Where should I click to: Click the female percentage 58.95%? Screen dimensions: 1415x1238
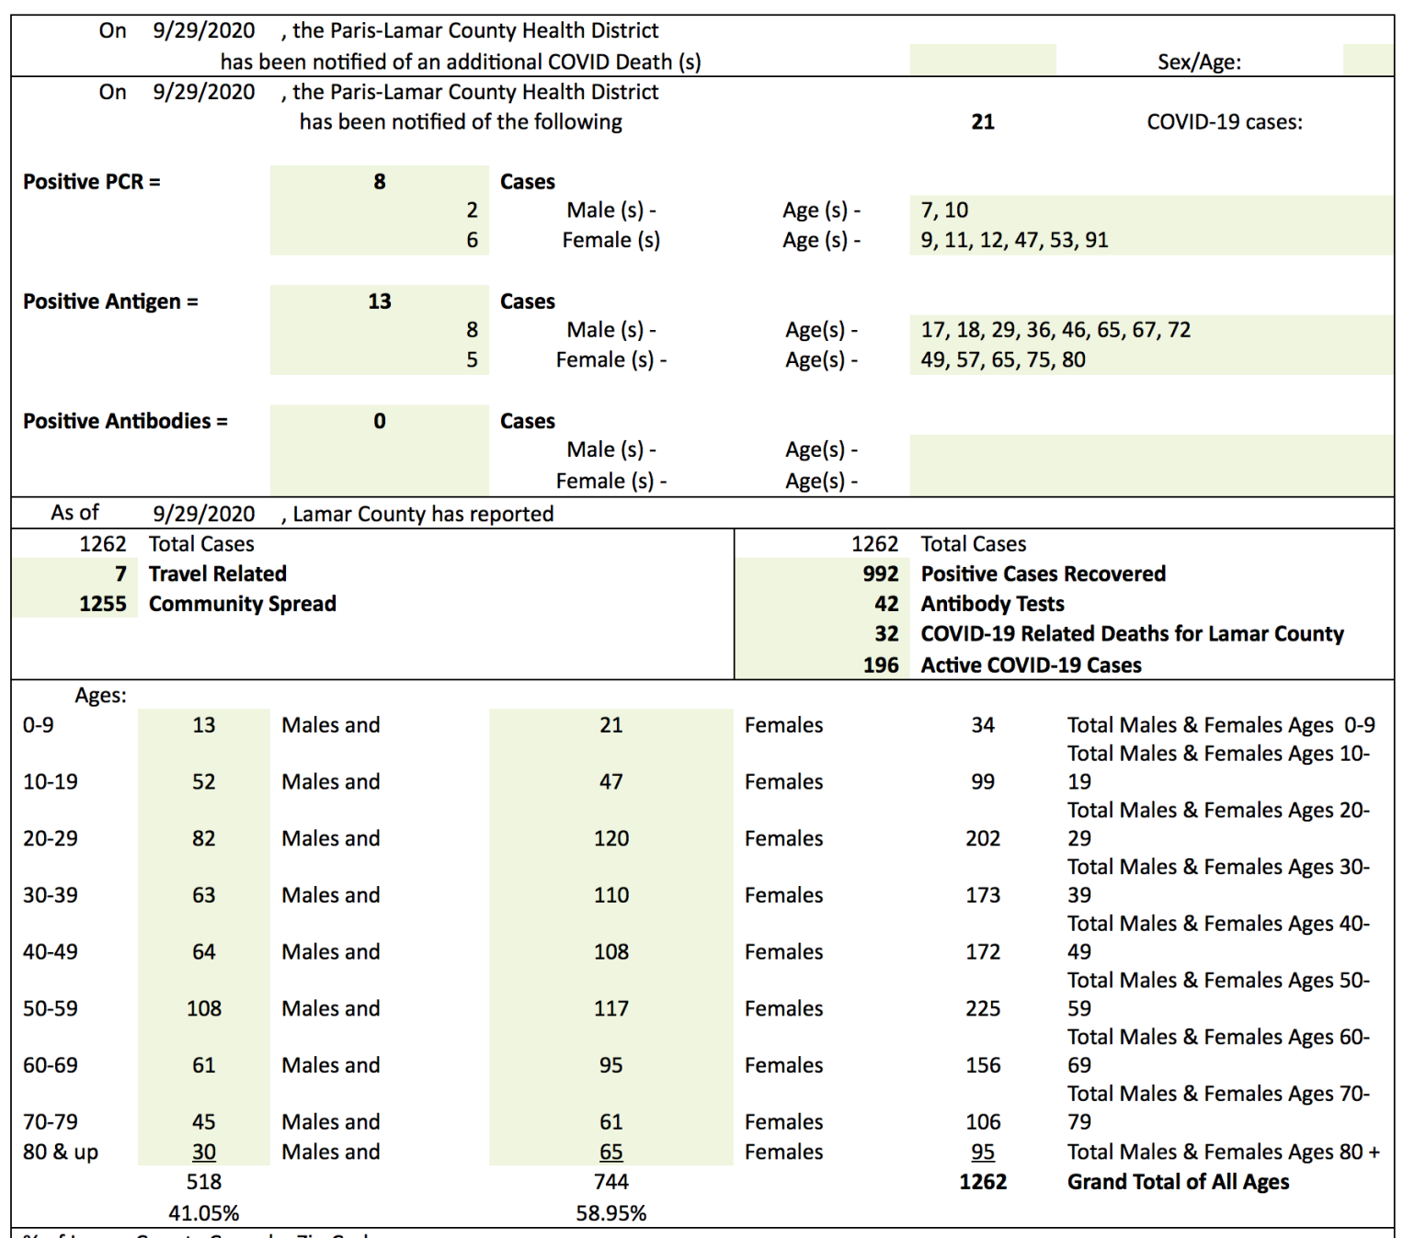coord(611,1213)
